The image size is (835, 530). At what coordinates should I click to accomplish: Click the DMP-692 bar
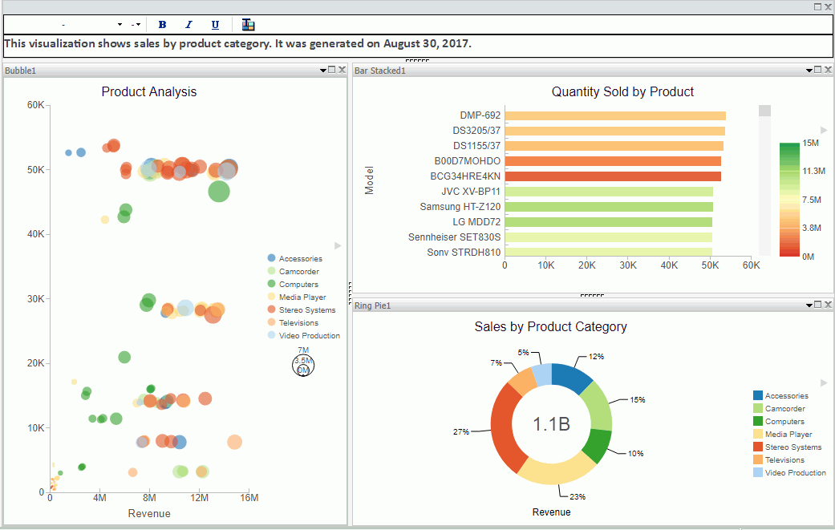click(x=614, y=116)
